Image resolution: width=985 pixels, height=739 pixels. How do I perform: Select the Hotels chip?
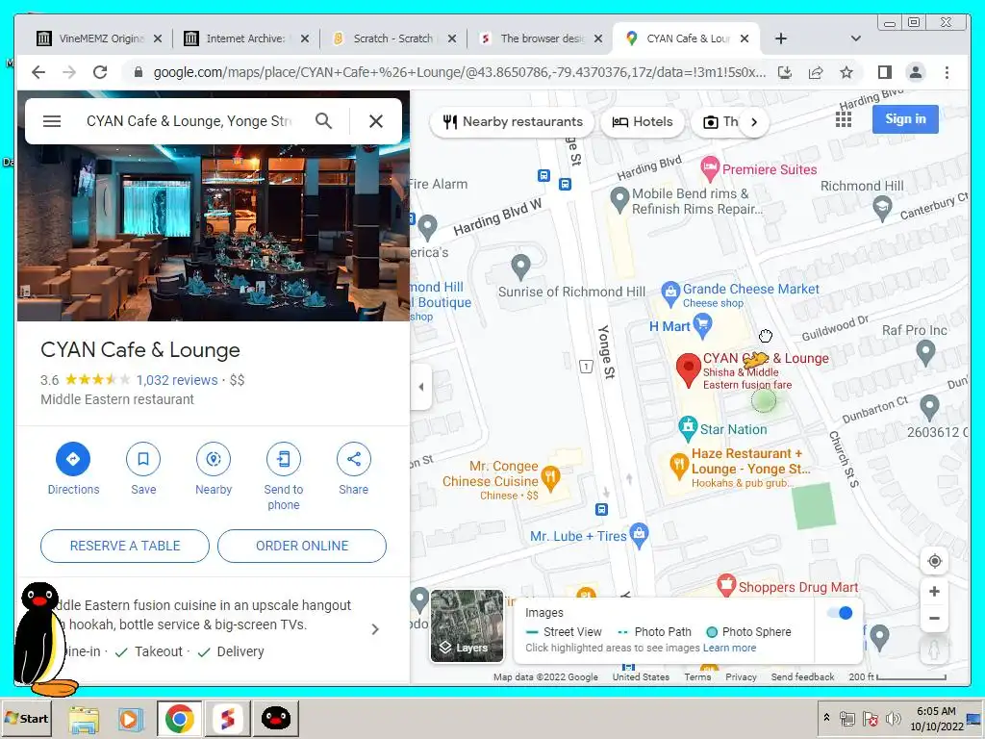tap(642, 122)
